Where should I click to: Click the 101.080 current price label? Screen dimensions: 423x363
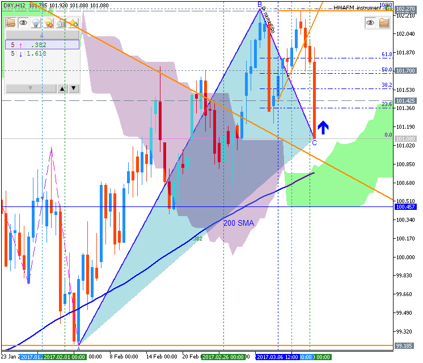point(405,139)
